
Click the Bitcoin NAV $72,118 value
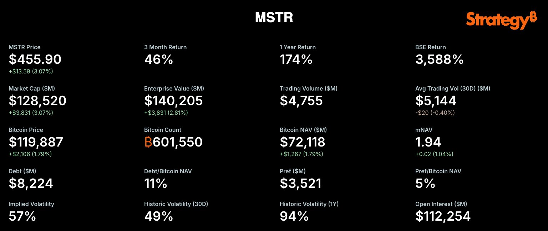coord(302,142)
